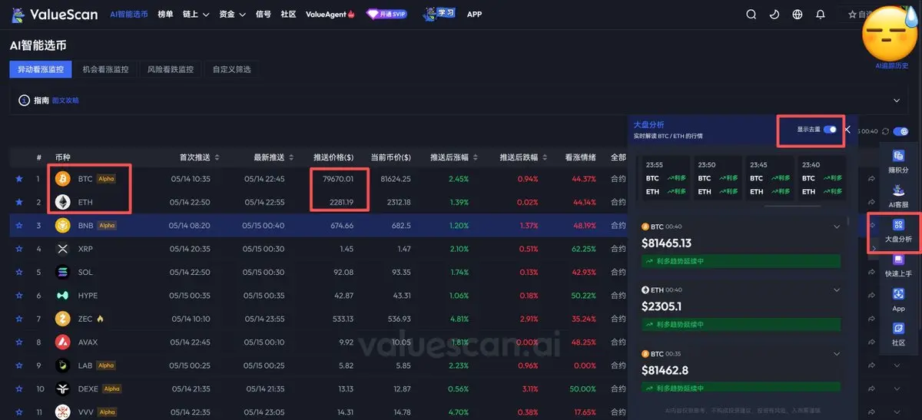Click the ZEC coin icon
The image size is (922, 420).
62,319
